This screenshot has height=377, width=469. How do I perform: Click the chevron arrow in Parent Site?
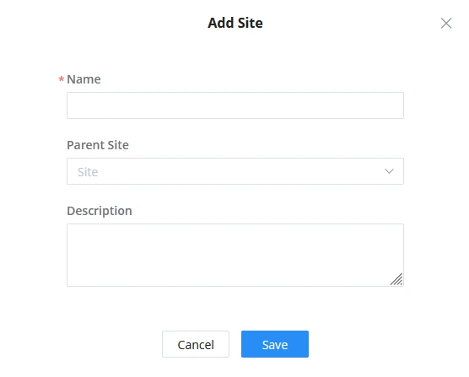coord(389,171)
